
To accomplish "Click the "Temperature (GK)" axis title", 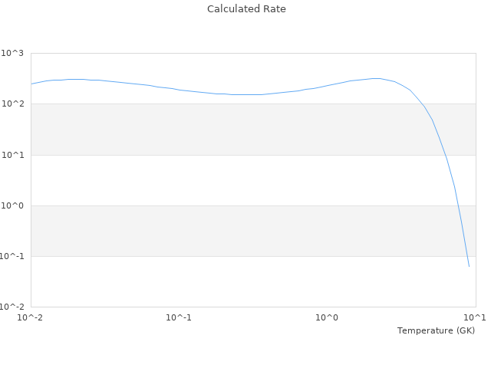I will 436,330.
